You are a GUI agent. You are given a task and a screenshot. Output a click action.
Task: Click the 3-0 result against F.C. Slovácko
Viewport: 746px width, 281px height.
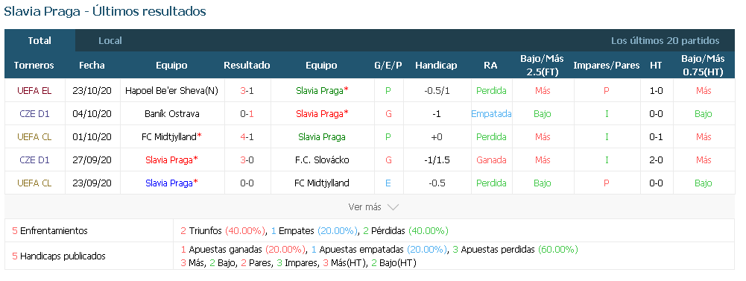pyautogui.click(x=247, y=160)
